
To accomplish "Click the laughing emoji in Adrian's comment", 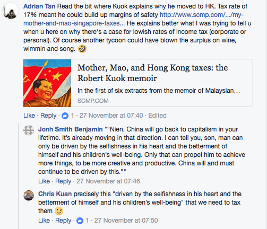I will point(82,49).
